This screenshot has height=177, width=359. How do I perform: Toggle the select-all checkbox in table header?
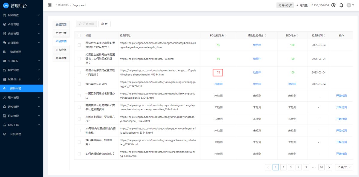click(79, 36)
